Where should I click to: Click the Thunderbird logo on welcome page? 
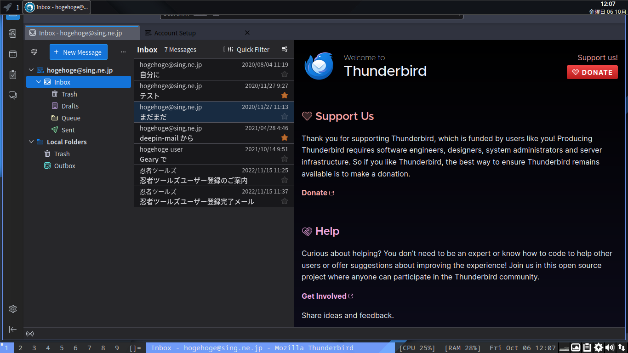319,66
